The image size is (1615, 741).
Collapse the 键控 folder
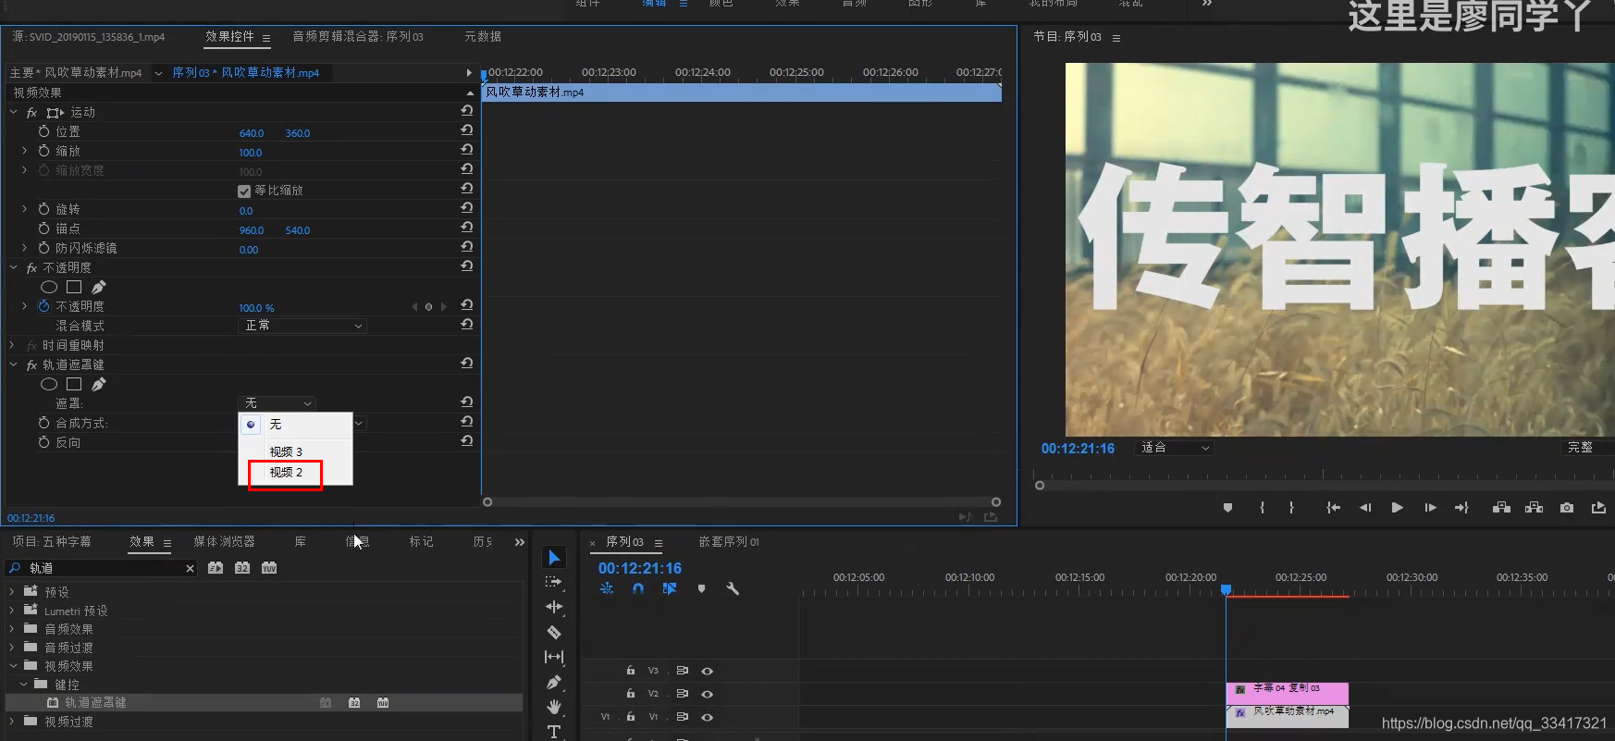click(x=23, y=684)
